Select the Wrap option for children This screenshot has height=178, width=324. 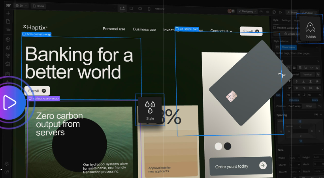pyautogui.click(x=309, y=106)
